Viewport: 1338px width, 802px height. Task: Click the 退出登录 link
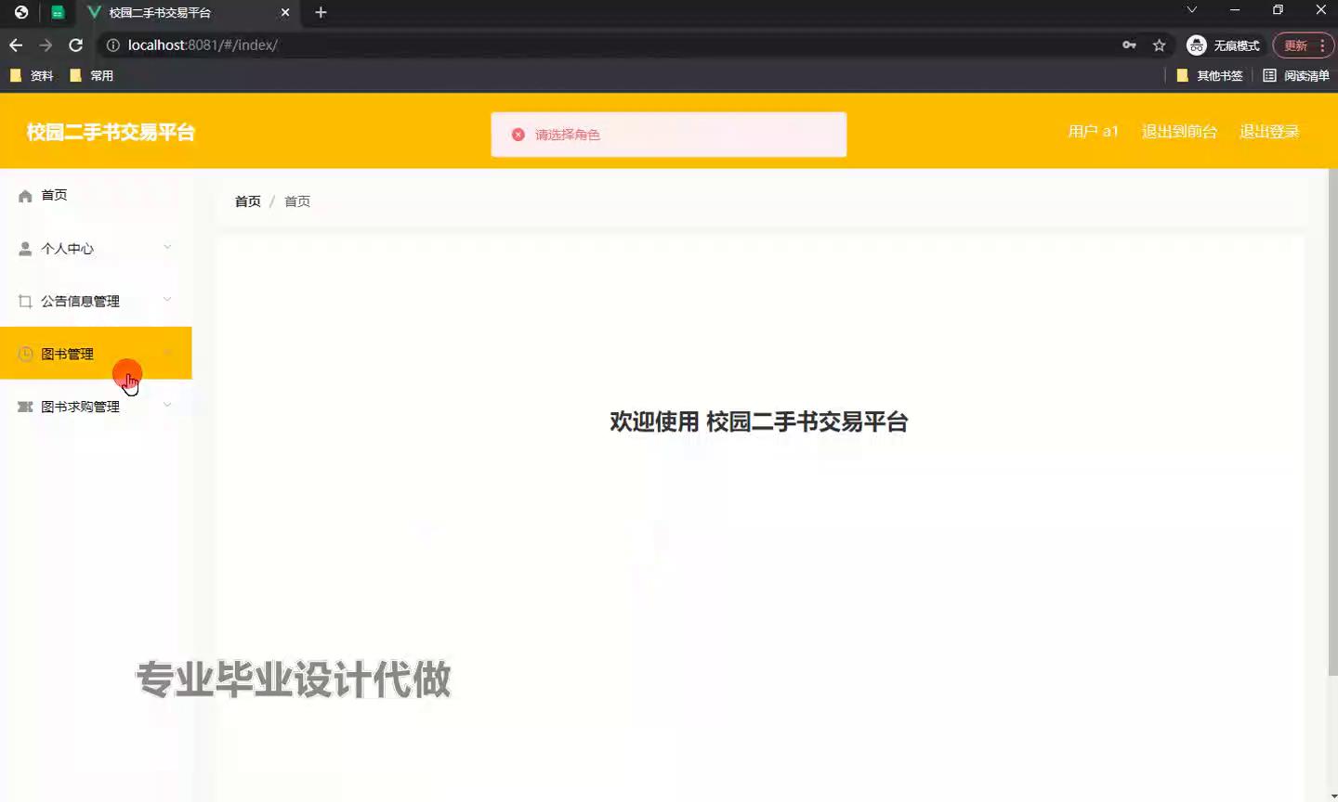click(1269, 132)
